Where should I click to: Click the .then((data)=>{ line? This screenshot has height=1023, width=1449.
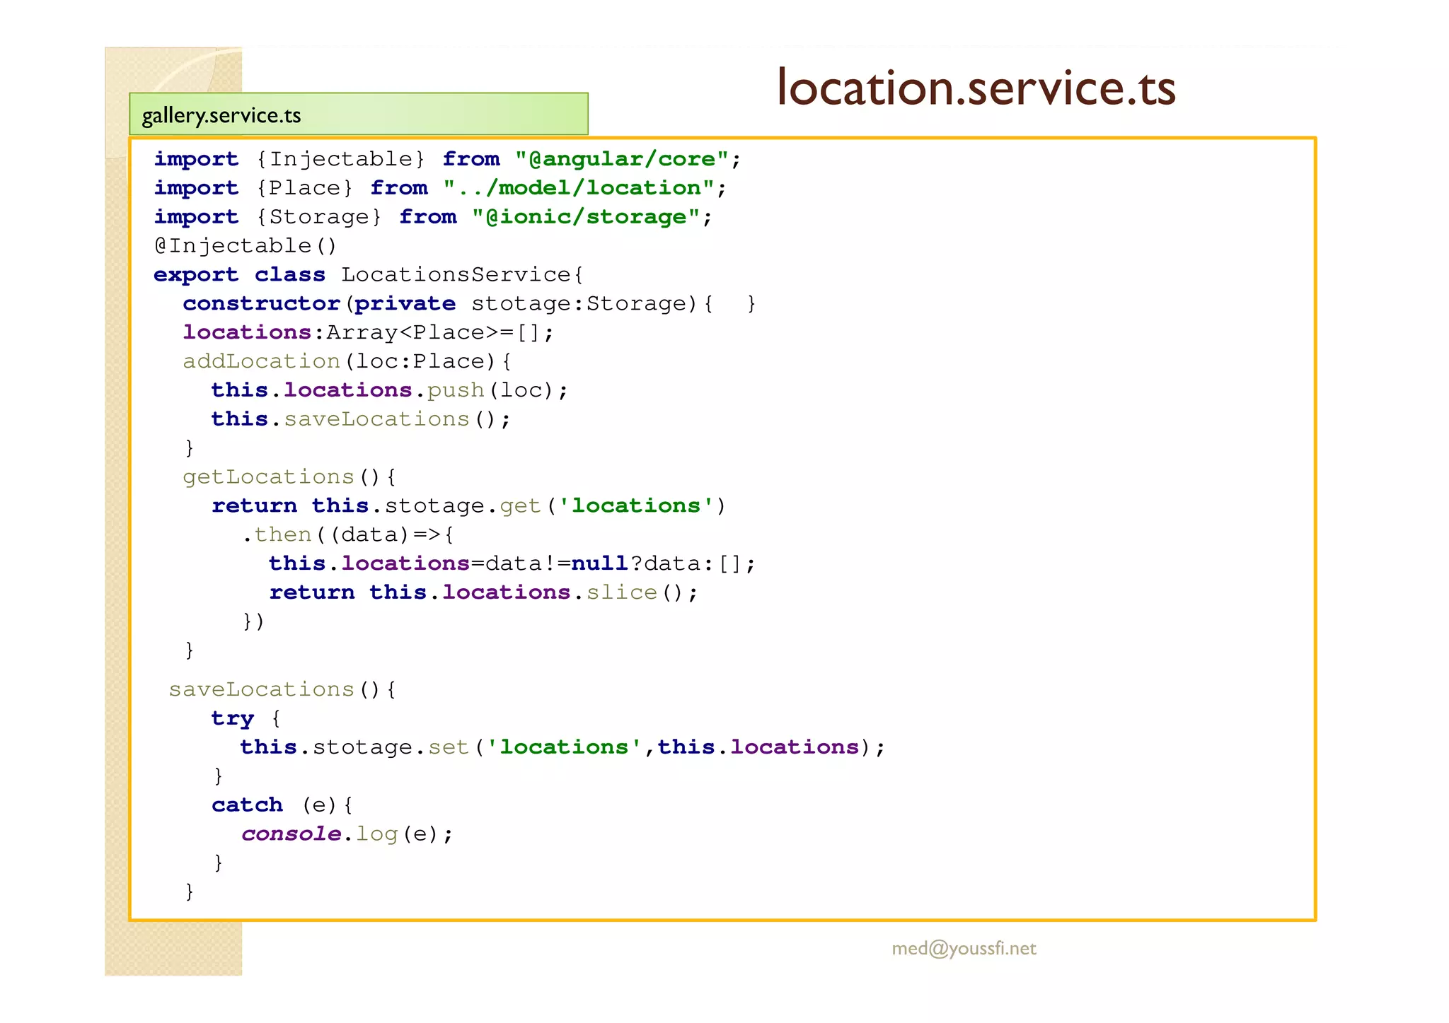point(347,534)
